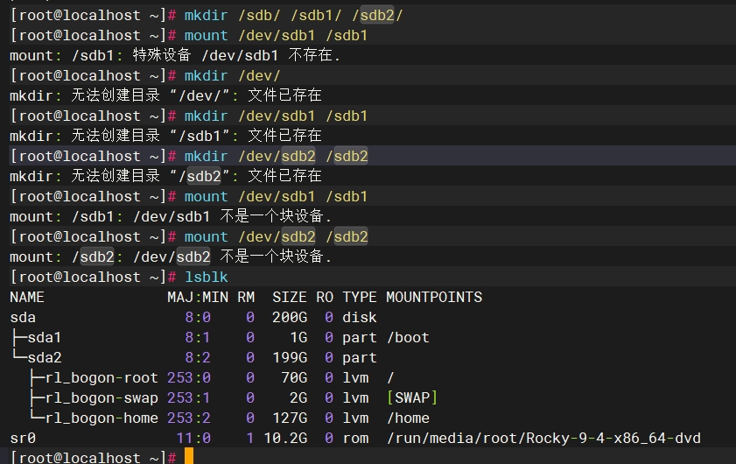Click the 70G size value

click(294, 378)
